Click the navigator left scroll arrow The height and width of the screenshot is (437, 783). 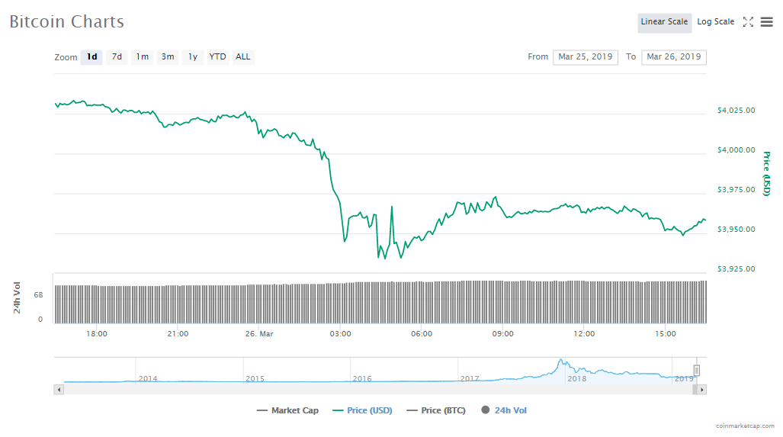58,389
